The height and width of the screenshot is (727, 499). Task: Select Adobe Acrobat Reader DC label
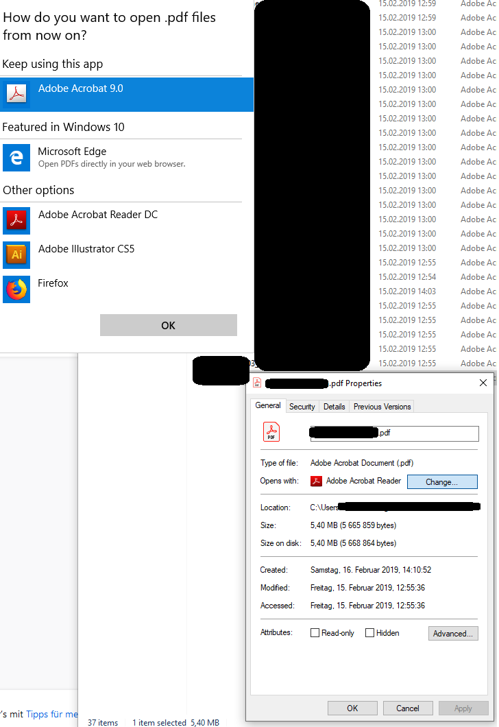[x=98, y=215]
